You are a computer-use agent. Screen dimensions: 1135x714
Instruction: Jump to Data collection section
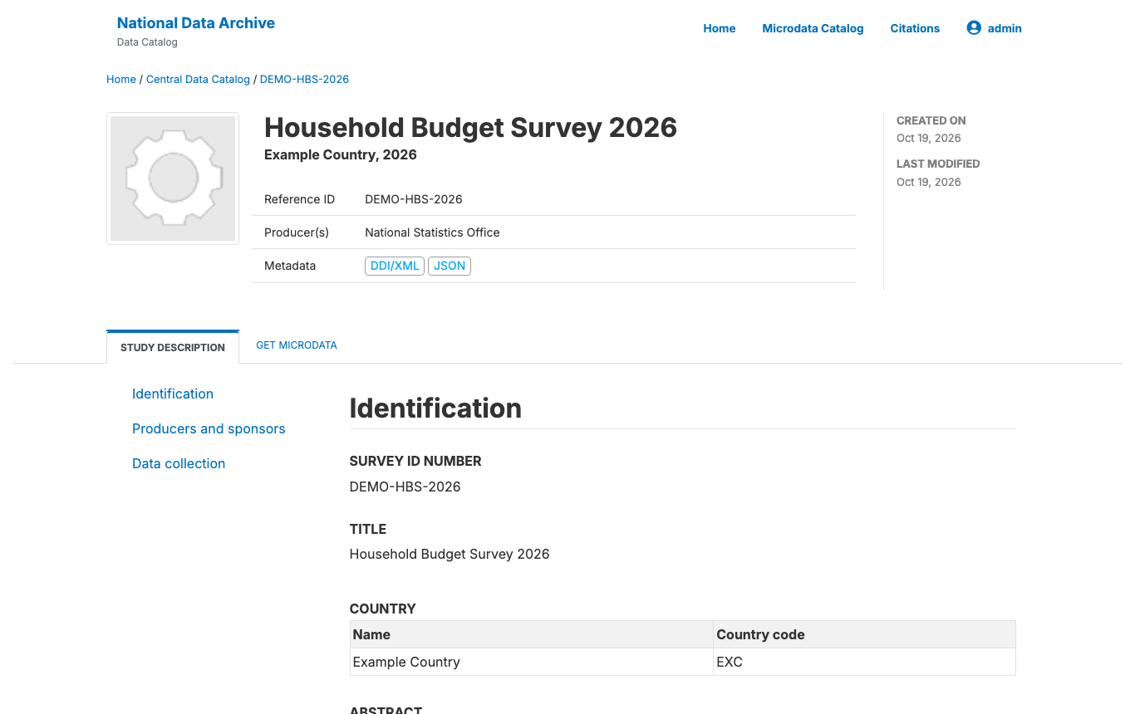[x=179, y=463]
